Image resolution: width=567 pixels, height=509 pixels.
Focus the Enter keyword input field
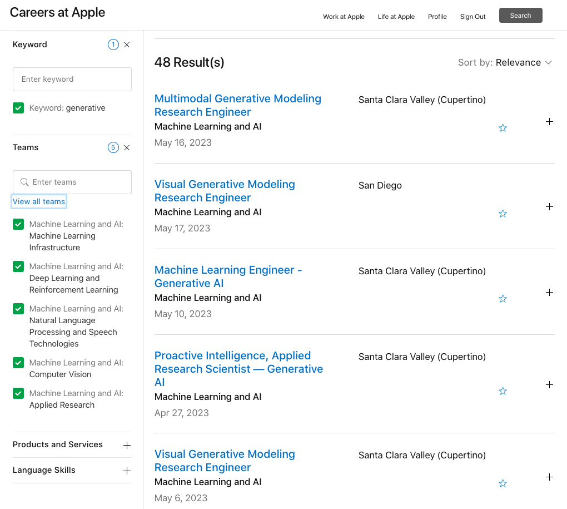pyautogui.click(x=72, y=79)
